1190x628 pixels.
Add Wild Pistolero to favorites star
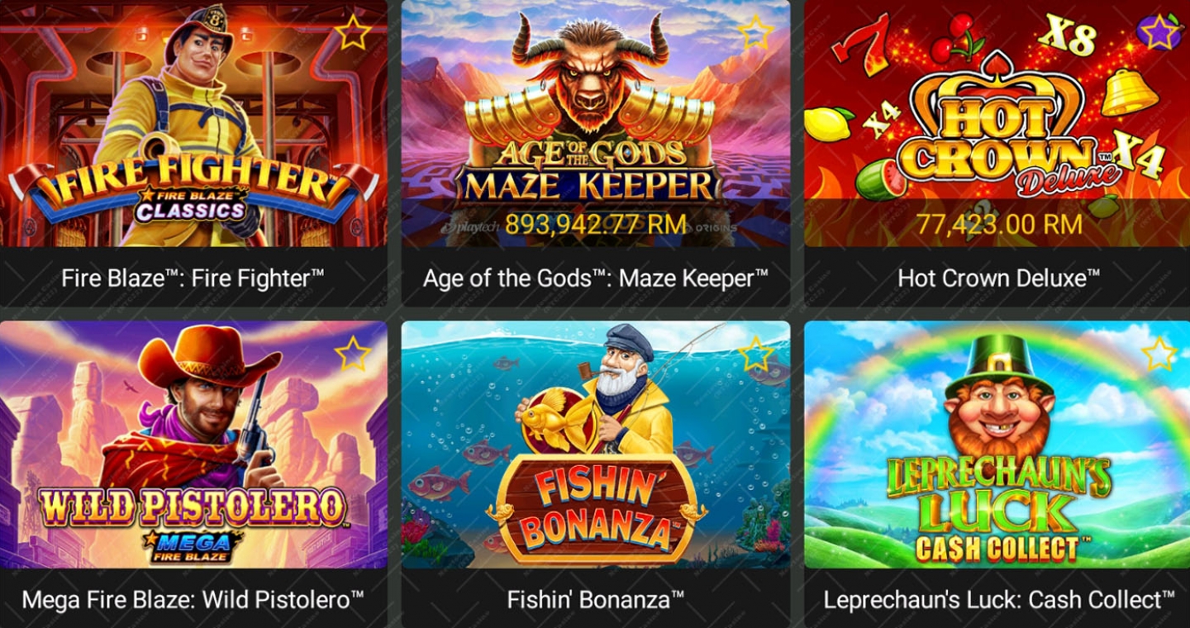pyautogui.click(x=353, y=353)
